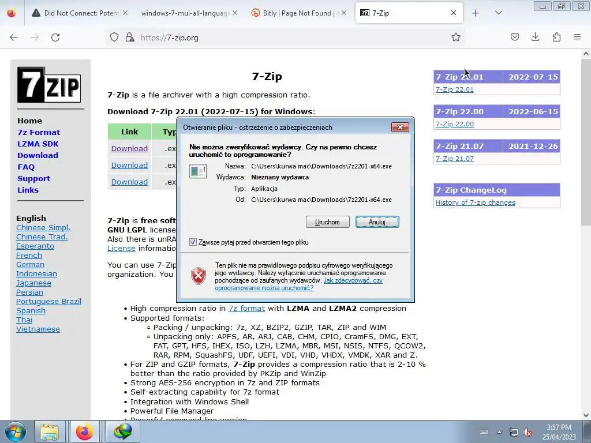The image size is (591, 443).
Task: Expand the list all tabs chevron
Action: (x=498, y=13)
